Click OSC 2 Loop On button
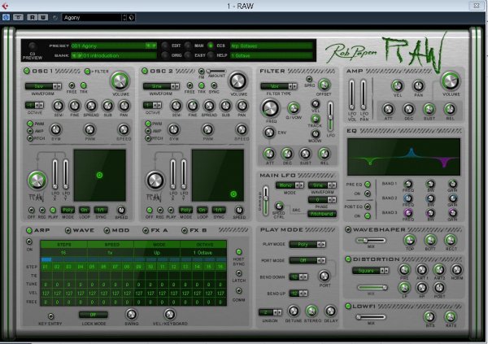Viewport: 488px width, 344px height. click(x=202, y=210)
